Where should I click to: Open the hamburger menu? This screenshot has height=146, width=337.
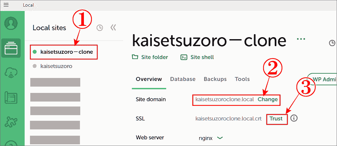click(6, 5)
